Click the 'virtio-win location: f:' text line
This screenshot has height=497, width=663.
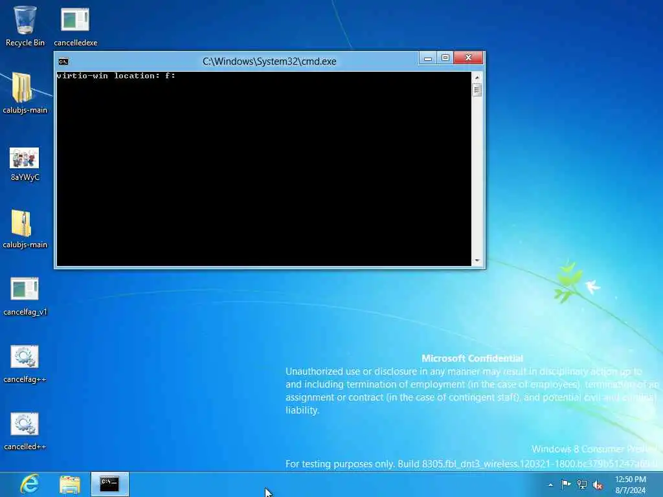[x=116, y=76]
